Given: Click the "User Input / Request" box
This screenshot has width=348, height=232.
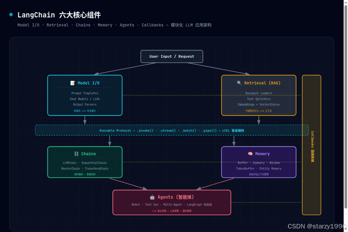Looking at the screenshot, I should tap(172, 56).
